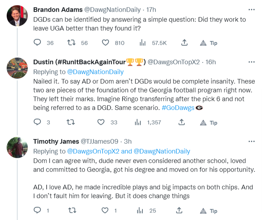This screenshot has width=262, height=220.
Task: Tip Brandon Adams
Action: tap(209, 43)
